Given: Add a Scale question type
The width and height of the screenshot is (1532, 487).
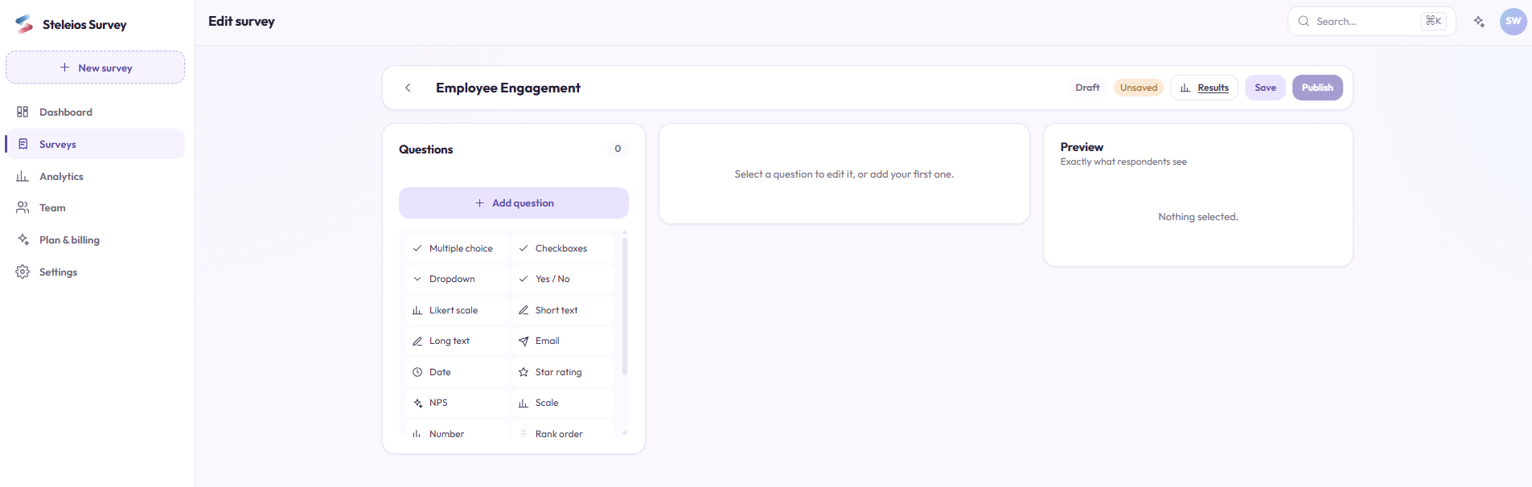Looking at the screenshot, I should click(x=563, y=403).
